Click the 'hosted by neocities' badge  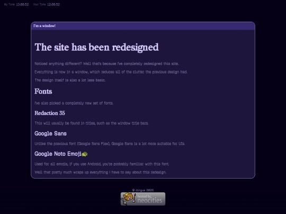pyautogui.click(x=143, y=199)
